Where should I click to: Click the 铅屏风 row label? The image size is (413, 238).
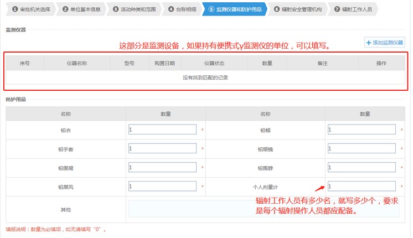[65, 187]
